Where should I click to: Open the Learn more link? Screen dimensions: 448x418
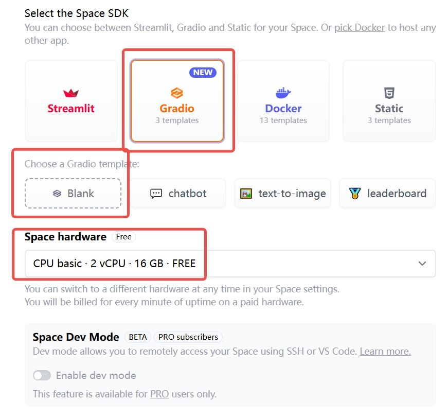point(385,352)
